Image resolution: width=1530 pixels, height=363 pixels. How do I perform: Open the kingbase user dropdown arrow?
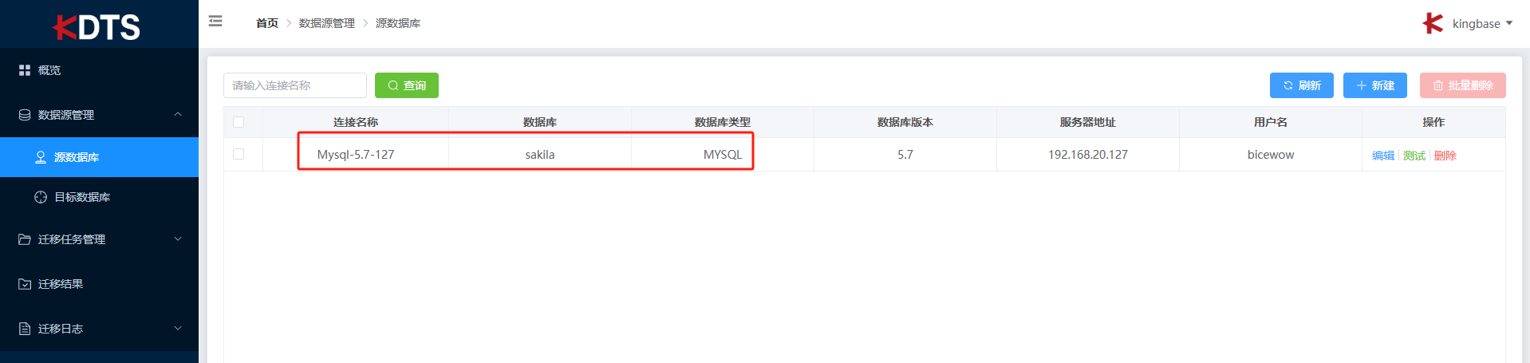tap(1509, 23)
